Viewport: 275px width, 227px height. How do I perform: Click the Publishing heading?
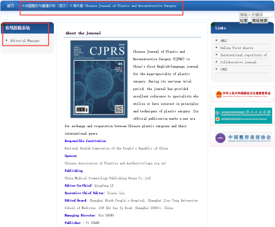74,171
